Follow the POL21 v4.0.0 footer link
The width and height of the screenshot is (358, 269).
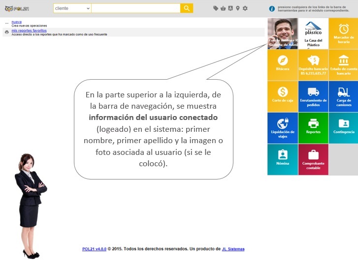pyautogui.click(x=94, y=249)
